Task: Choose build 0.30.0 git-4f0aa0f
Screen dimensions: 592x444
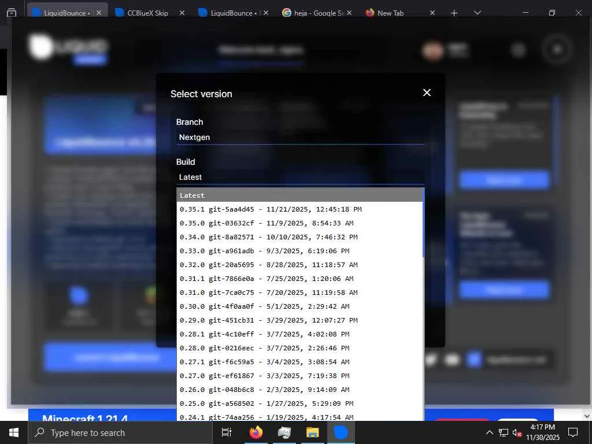Action: (x=299, y=306)
